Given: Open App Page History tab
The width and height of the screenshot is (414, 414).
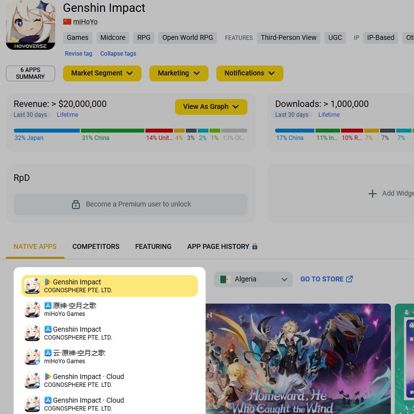Looking at the screenshot, I should 222,246.
